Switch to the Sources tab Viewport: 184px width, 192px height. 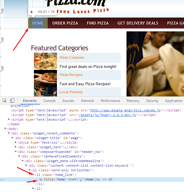pyautogui.click(x=68, y=101)
